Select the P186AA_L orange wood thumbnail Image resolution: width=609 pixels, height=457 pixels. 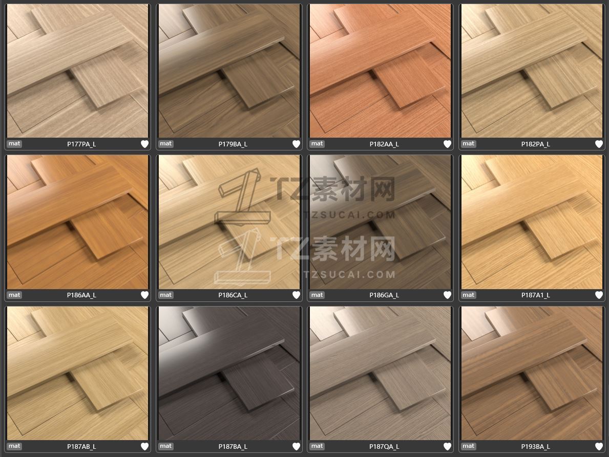(x=78, y=222)
